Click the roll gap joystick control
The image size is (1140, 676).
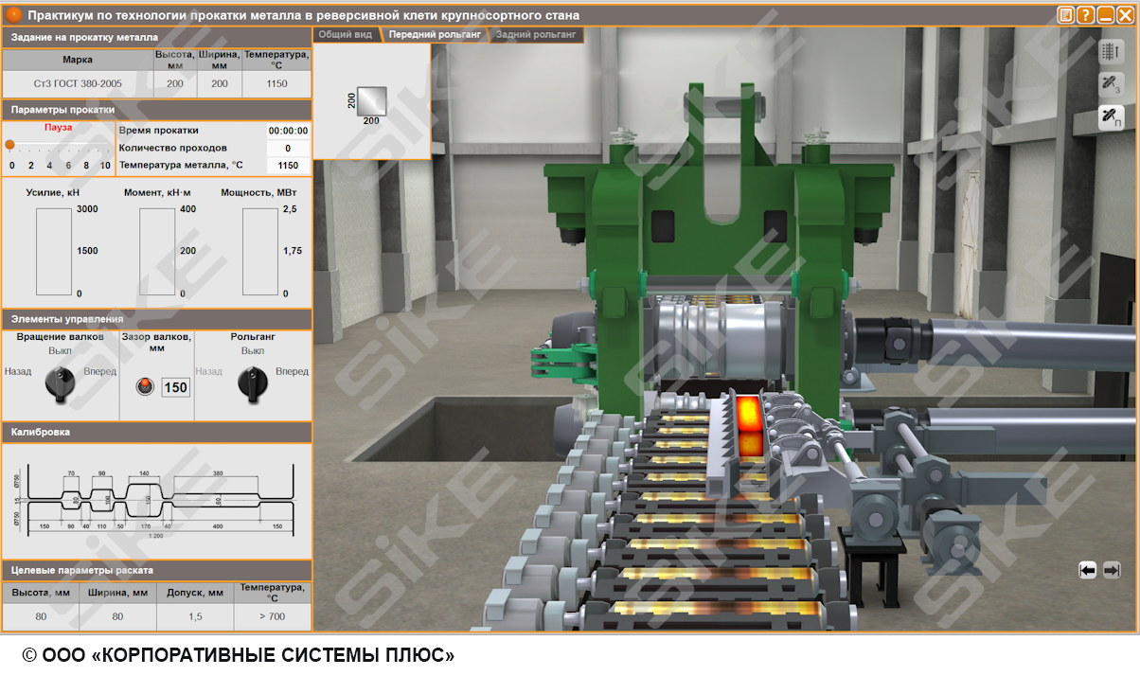click(144, 385)
